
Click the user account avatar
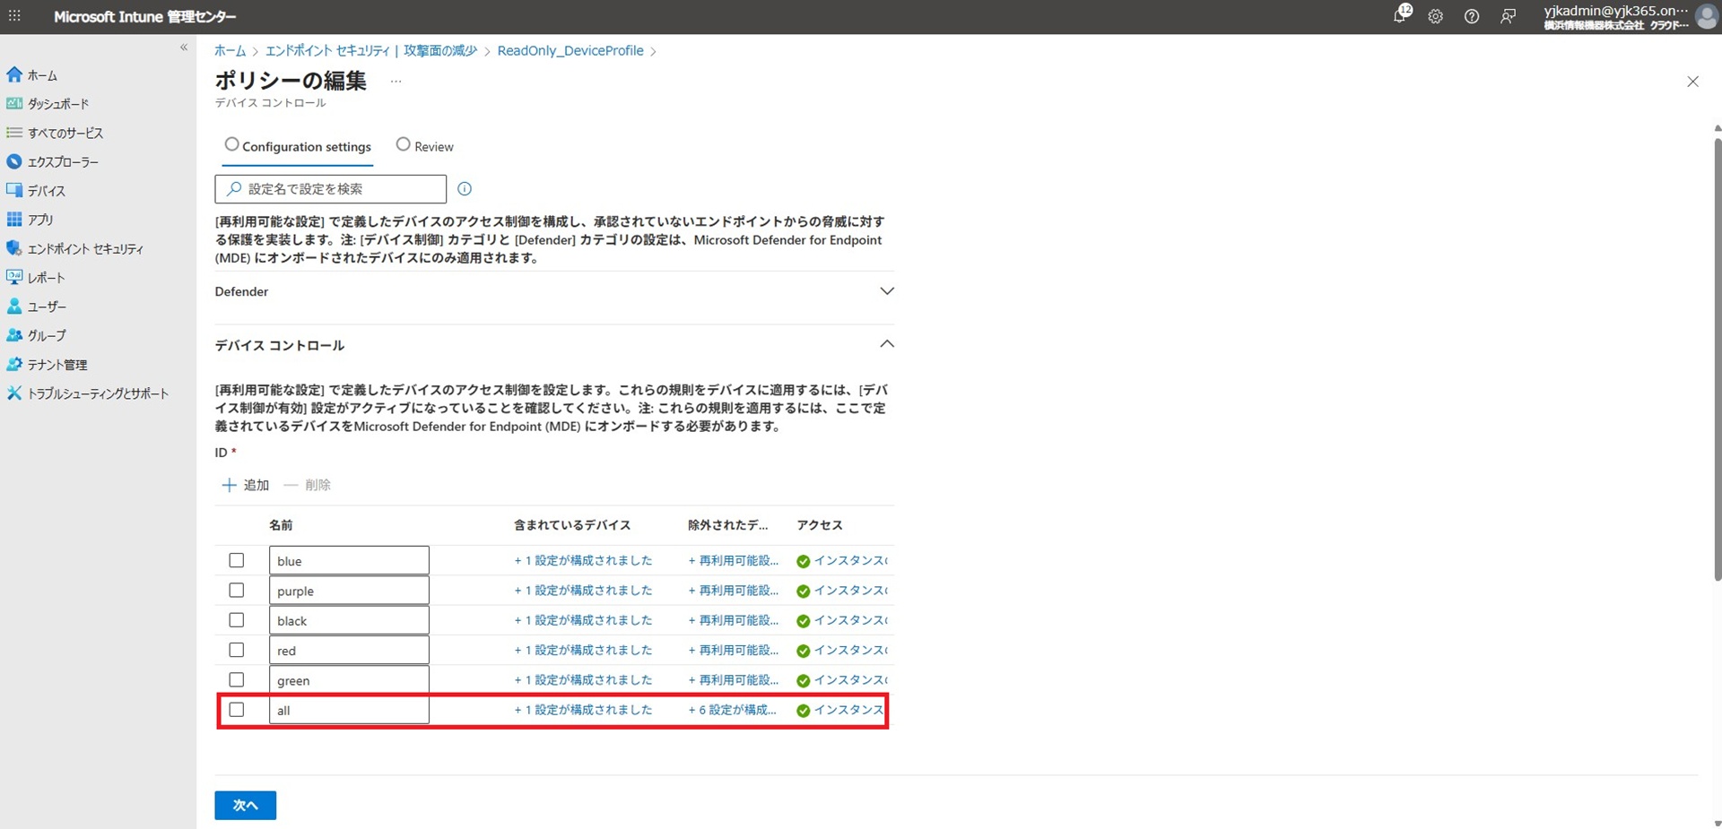click(1707, 16)
